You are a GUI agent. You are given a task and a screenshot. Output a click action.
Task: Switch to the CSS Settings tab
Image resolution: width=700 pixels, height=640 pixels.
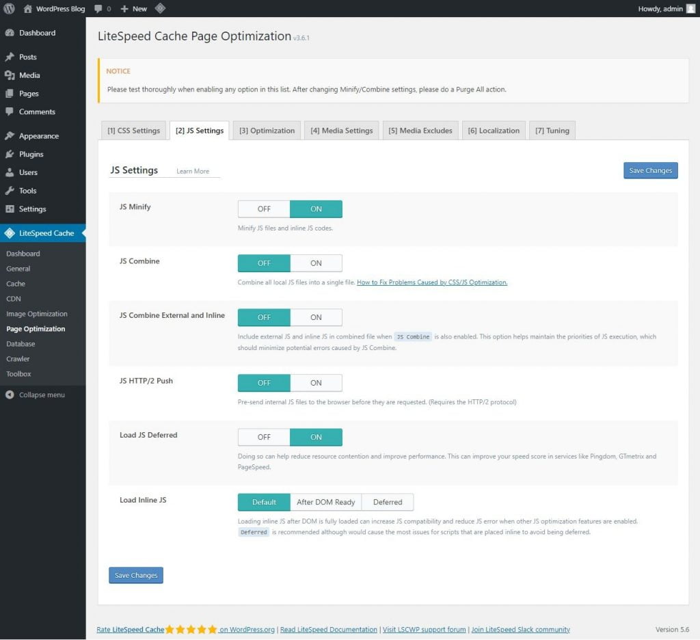pos(133,131)
